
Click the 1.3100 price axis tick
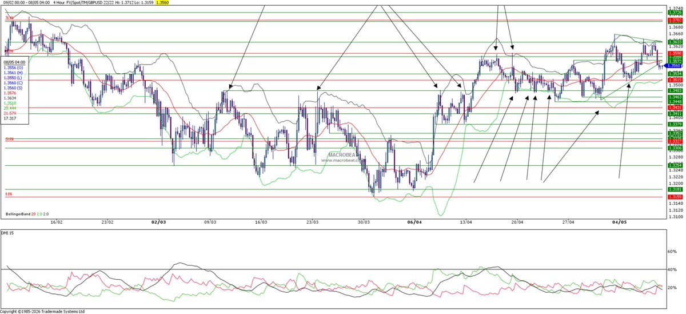point(675,217)
